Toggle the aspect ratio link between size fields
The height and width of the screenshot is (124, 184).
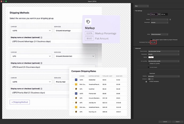click(159, 14)
